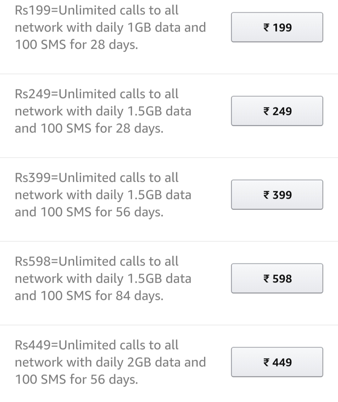Select the ₹ 199 recharge button
This screenshot has width=338, height=402.
(277, 27)
